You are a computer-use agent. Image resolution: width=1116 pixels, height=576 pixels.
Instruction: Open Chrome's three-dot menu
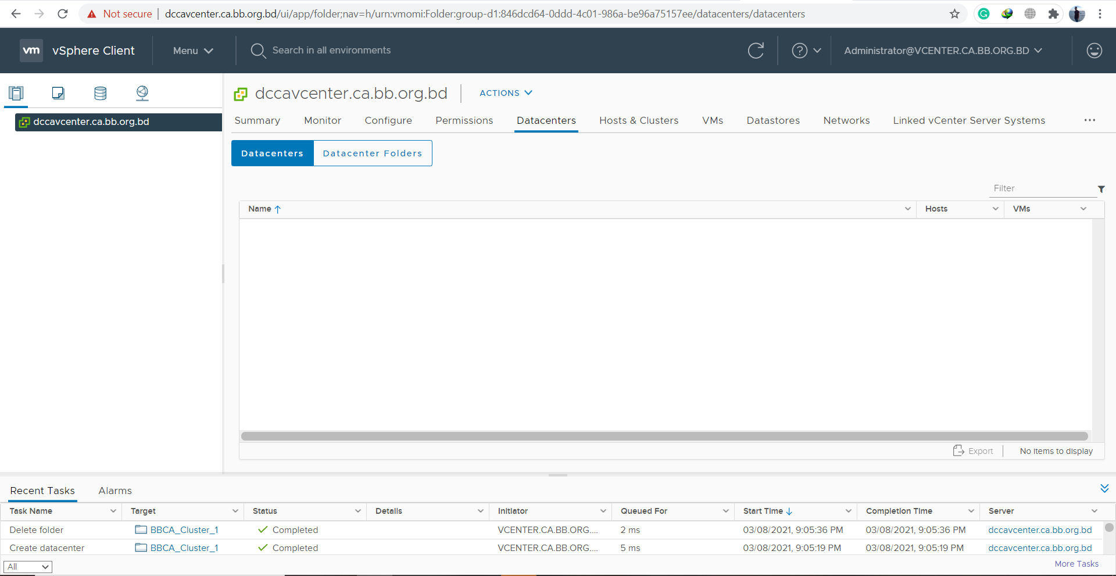pyautogui.click(x=1100, y=13)
